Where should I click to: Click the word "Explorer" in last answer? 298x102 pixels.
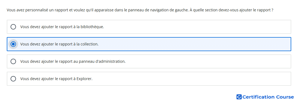tap(84, 79)
